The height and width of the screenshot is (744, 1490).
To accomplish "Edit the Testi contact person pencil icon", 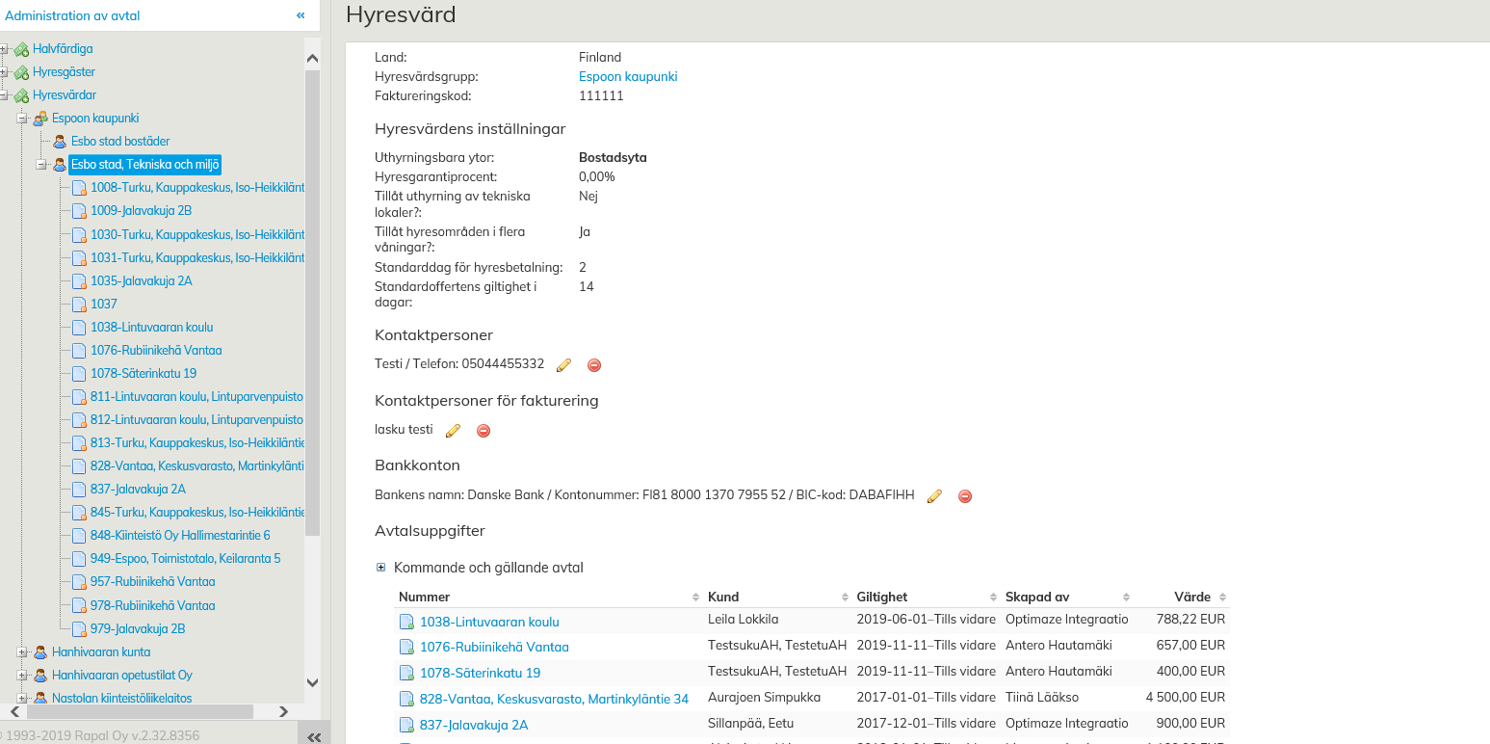I will pyautogui.click(x=563, y=365).
